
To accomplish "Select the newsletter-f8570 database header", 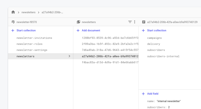I will 27,22.
